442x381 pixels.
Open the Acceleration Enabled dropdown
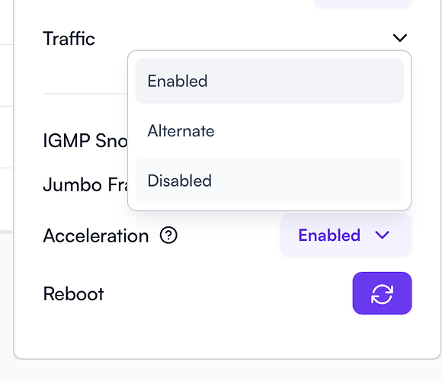tap(345, 235)
